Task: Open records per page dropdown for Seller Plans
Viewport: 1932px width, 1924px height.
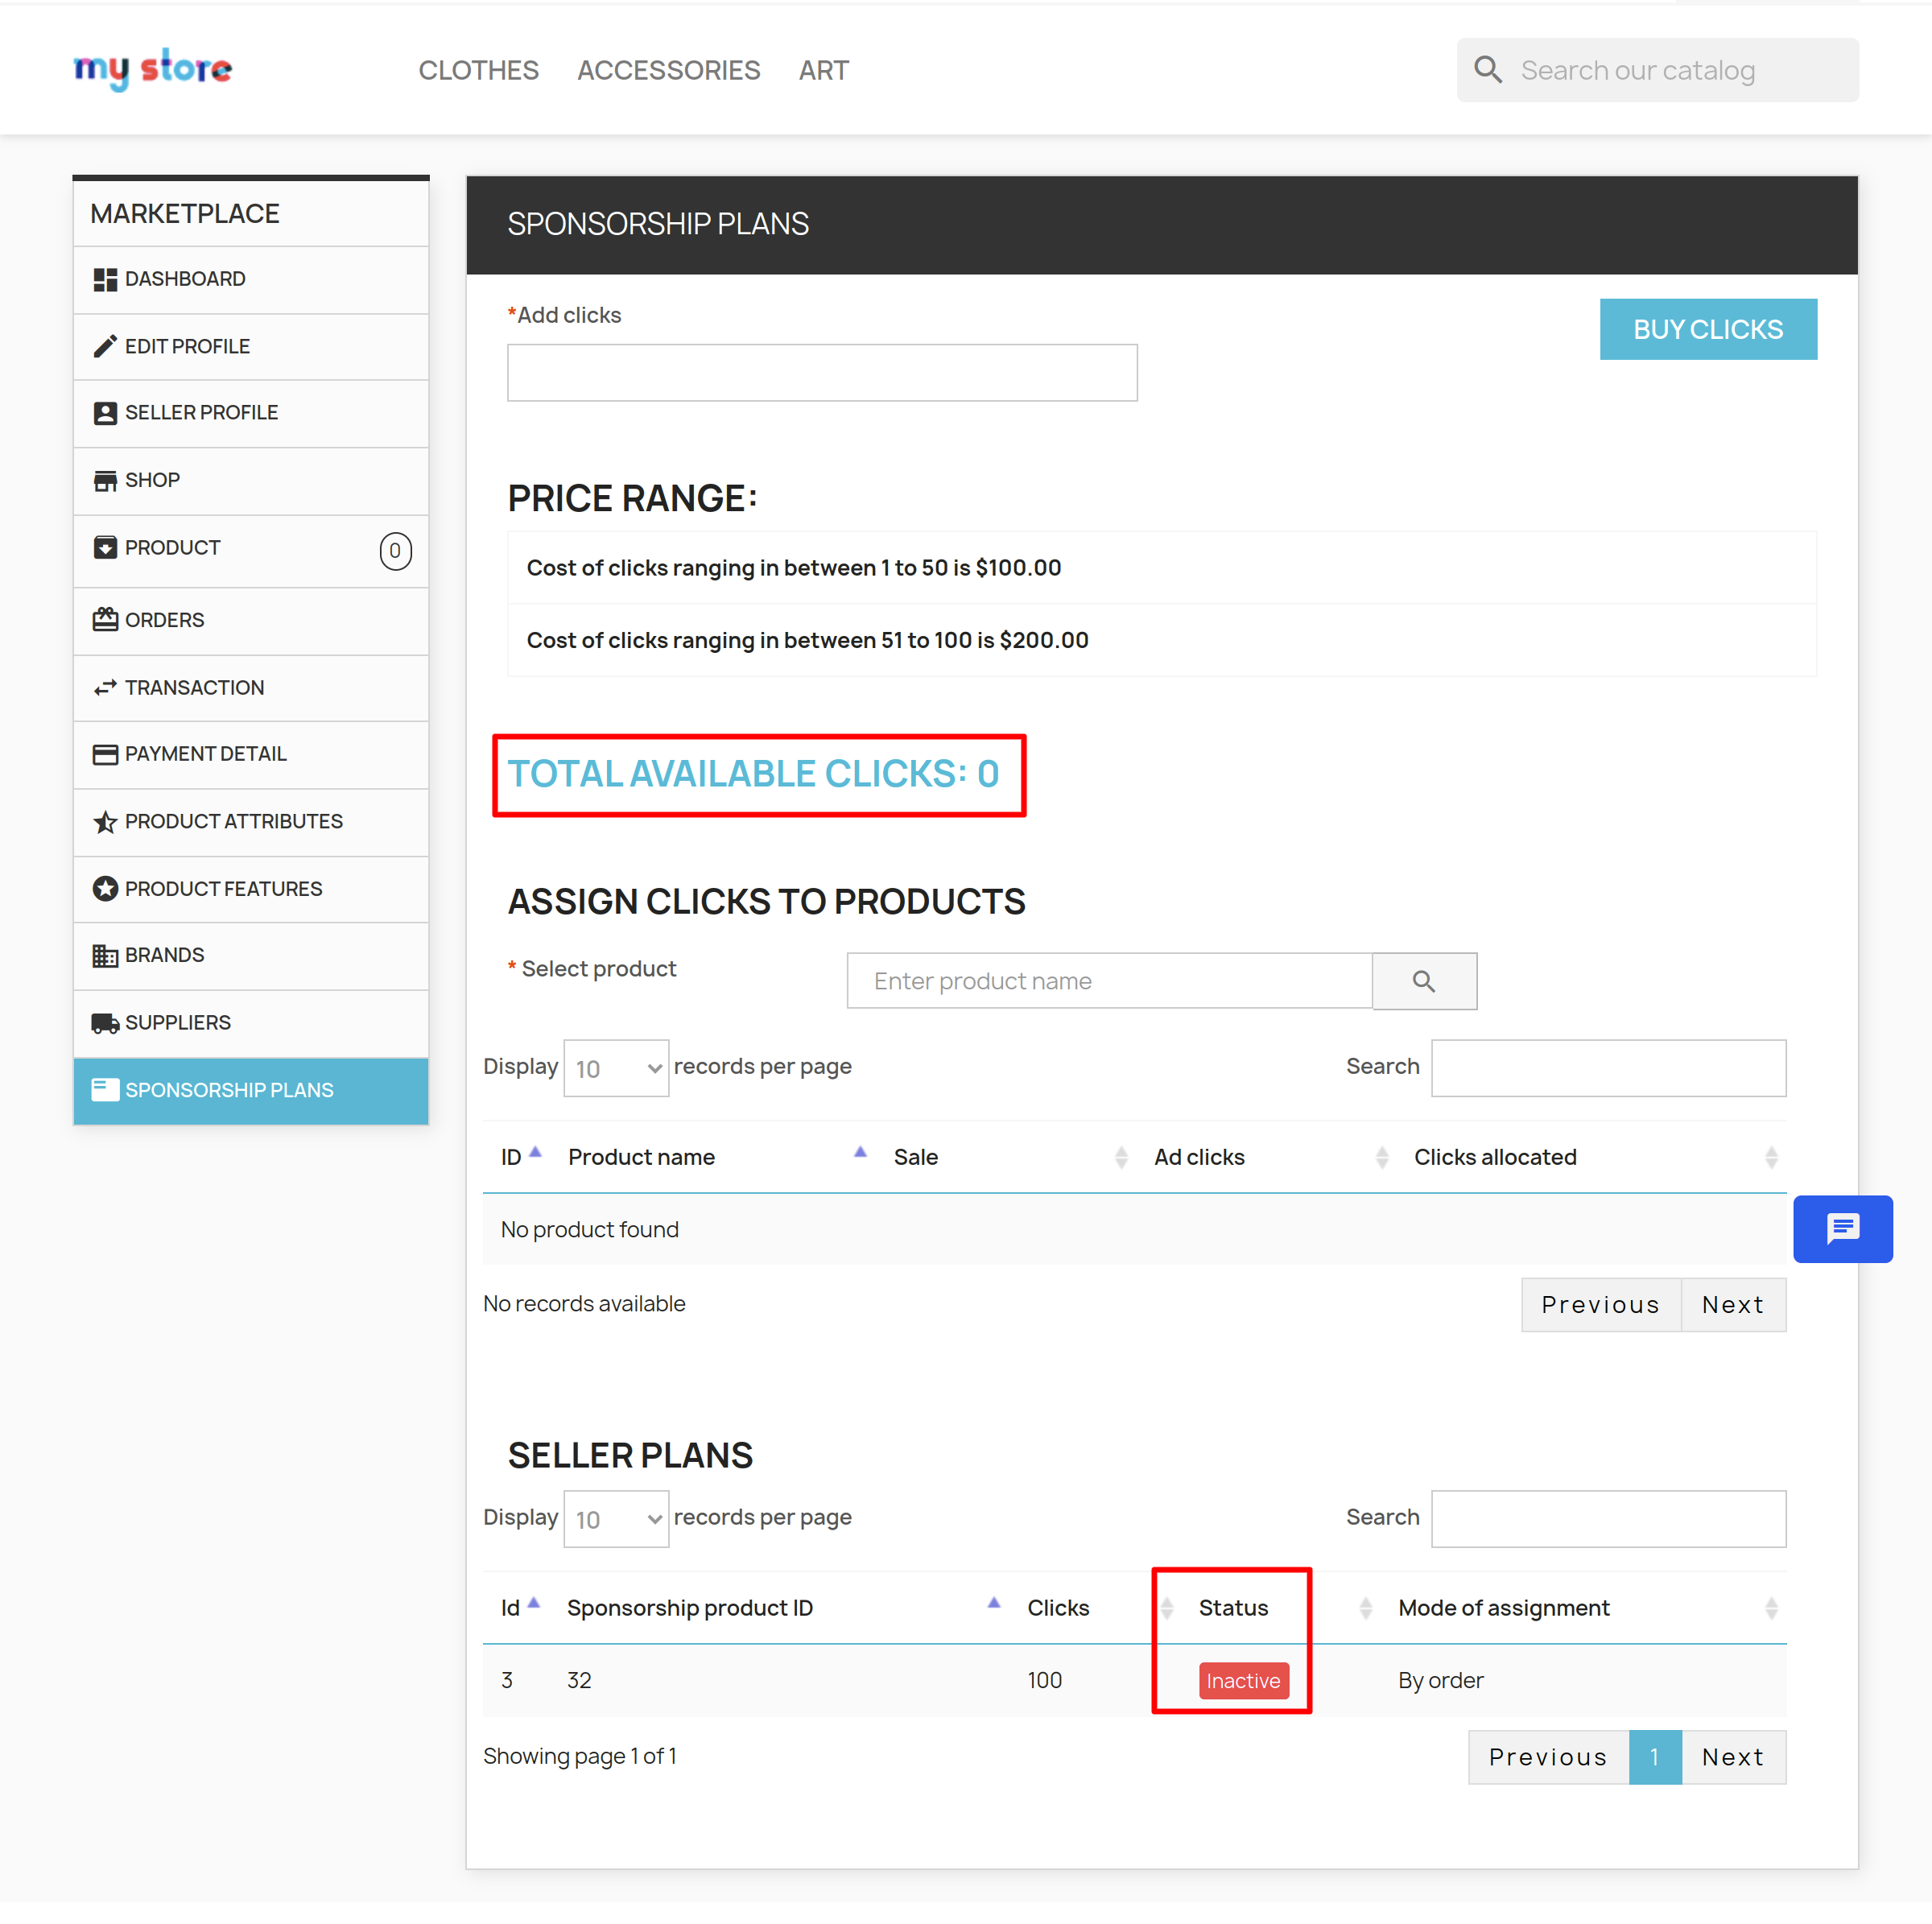Action: [x=616, y=1519]
